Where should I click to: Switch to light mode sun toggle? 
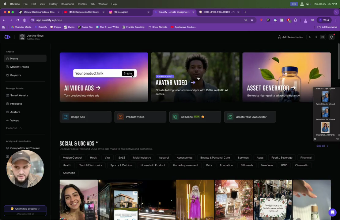pos(316,37)
